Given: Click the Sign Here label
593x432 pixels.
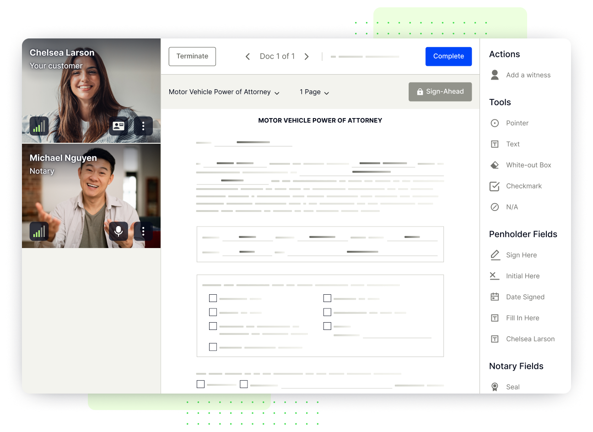Looking at the screenshot, I should (521, 255).
